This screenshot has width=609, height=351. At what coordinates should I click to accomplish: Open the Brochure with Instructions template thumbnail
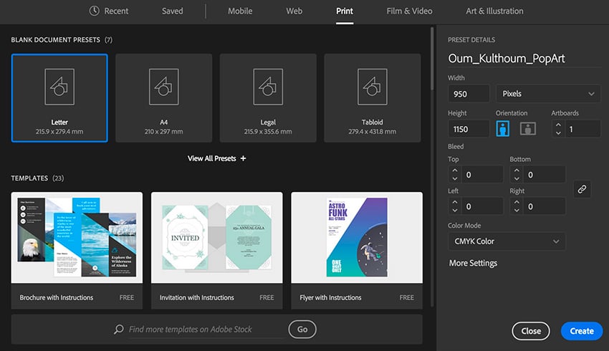tap(77, 238)
